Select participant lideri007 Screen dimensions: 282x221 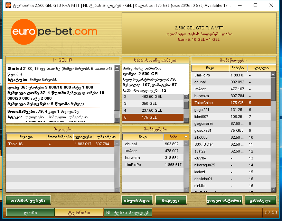click(231, 117)
